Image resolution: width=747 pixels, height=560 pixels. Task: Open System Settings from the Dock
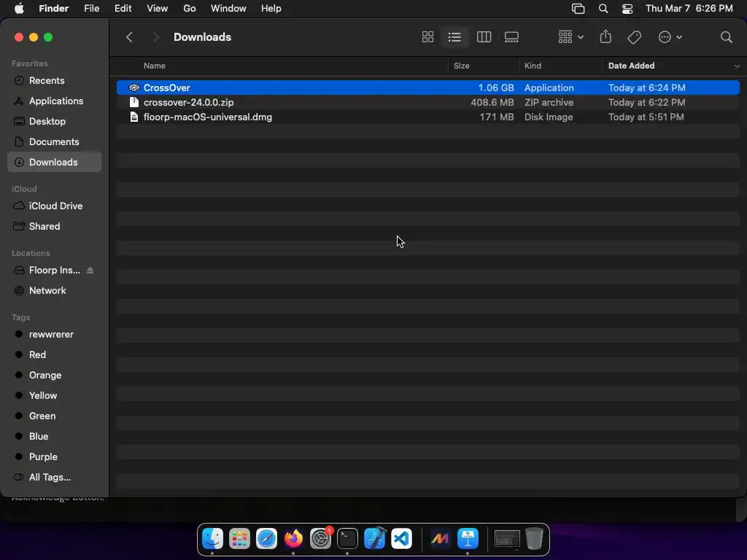click(x=321, y=539)
